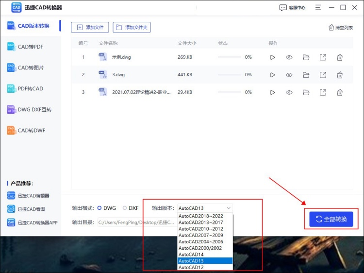Preview 示例.dwg with the eye icon
Screen dimensions: 364x273
[289, 57]
